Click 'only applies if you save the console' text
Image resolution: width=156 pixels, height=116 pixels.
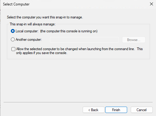coord(41,53)
